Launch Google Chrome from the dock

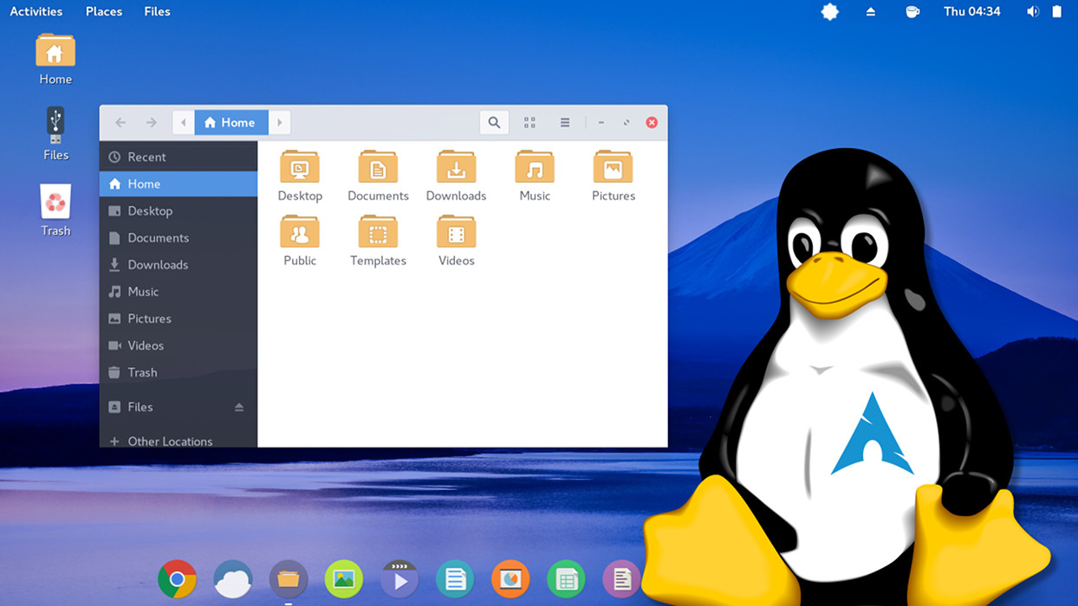[177, 579]
